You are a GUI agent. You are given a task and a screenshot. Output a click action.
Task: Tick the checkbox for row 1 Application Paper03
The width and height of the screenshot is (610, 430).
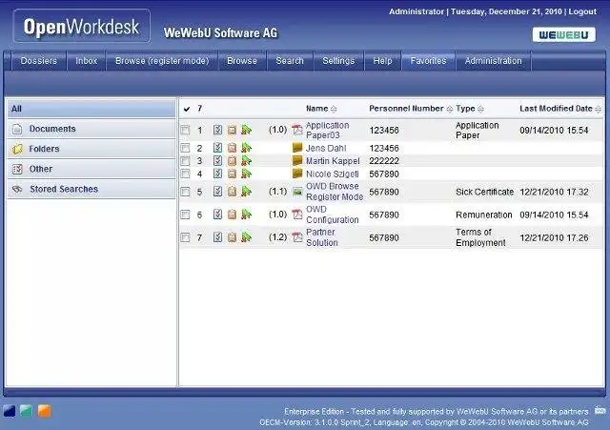(185, 130)
